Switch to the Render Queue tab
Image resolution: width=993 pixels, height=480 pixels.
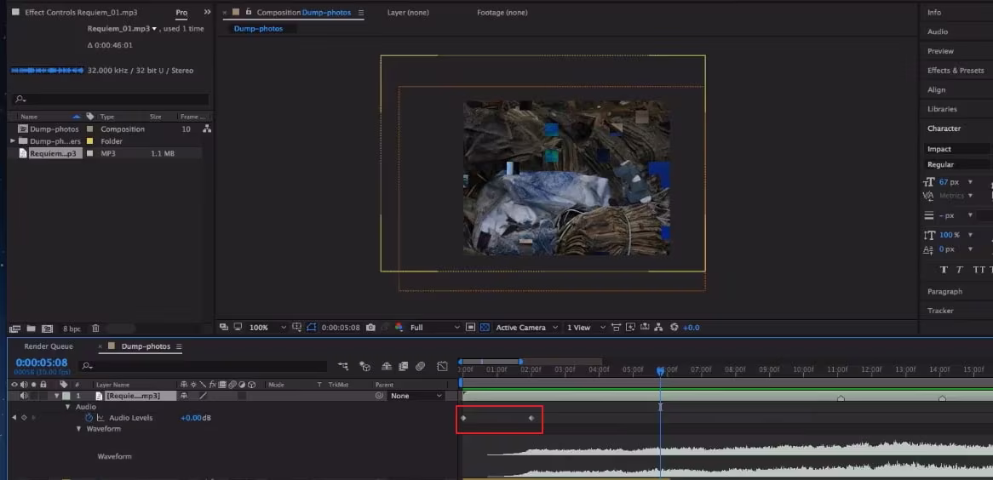point(48,346)
